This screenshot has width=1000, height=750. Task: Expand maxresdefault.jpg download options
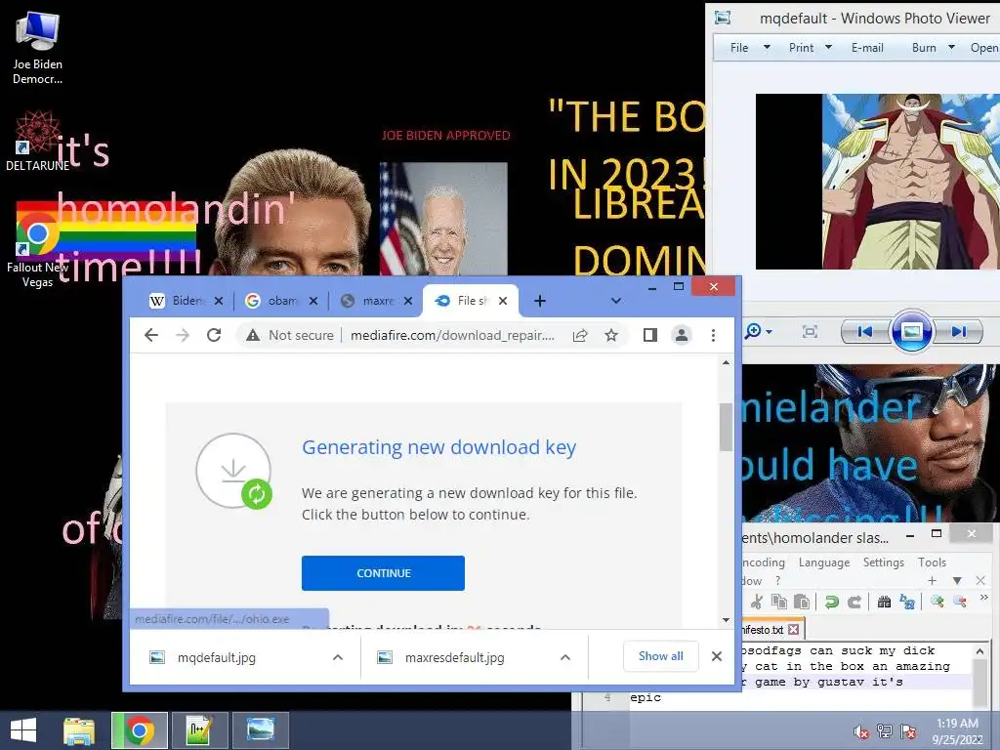565,657
